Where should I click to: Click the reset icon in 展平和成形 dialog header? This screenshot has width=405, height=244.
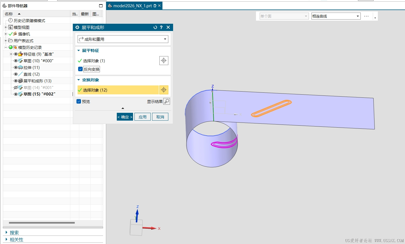[155, 27]
